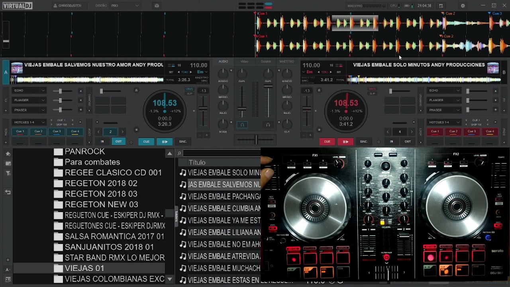Open ECHO effect dropdown on deck B

click(x=444, y=91)
